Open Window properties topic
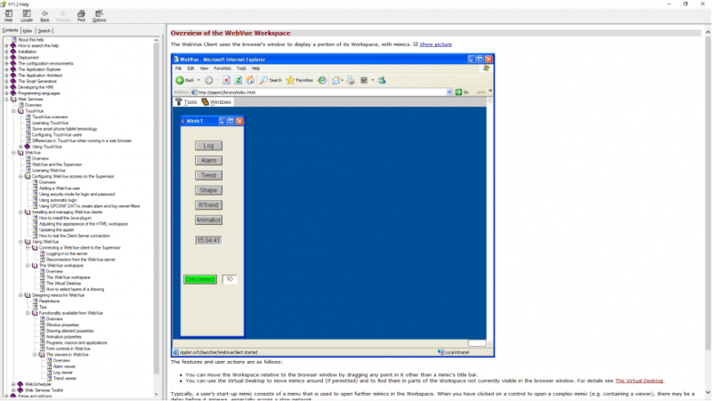Screen dimensions: 712x401 [x=62, y=325]
